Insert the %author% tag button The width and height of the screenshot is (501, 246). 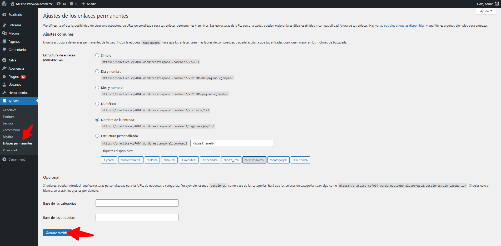click(x=300, y=160)
